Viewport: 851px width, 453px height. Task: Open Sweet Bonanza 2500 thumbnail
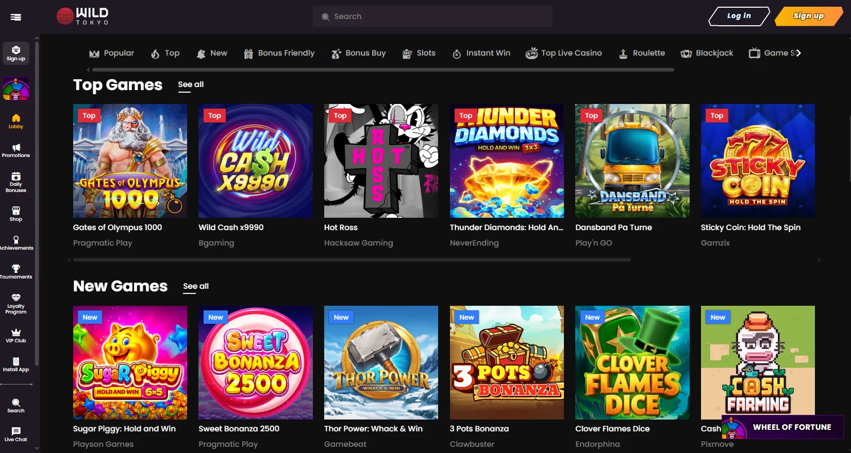coord(256,362)
